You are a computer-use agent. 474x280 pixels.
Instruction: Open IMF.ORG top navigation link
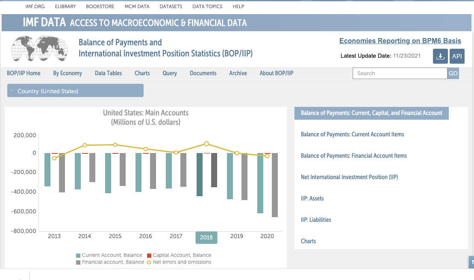coord(35,6)
